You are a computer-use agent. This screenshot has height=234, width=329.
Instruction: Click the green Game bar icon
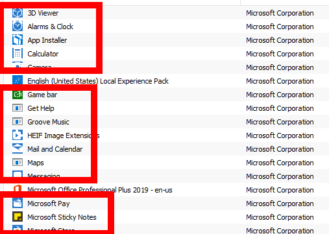[x=18, y=95]
